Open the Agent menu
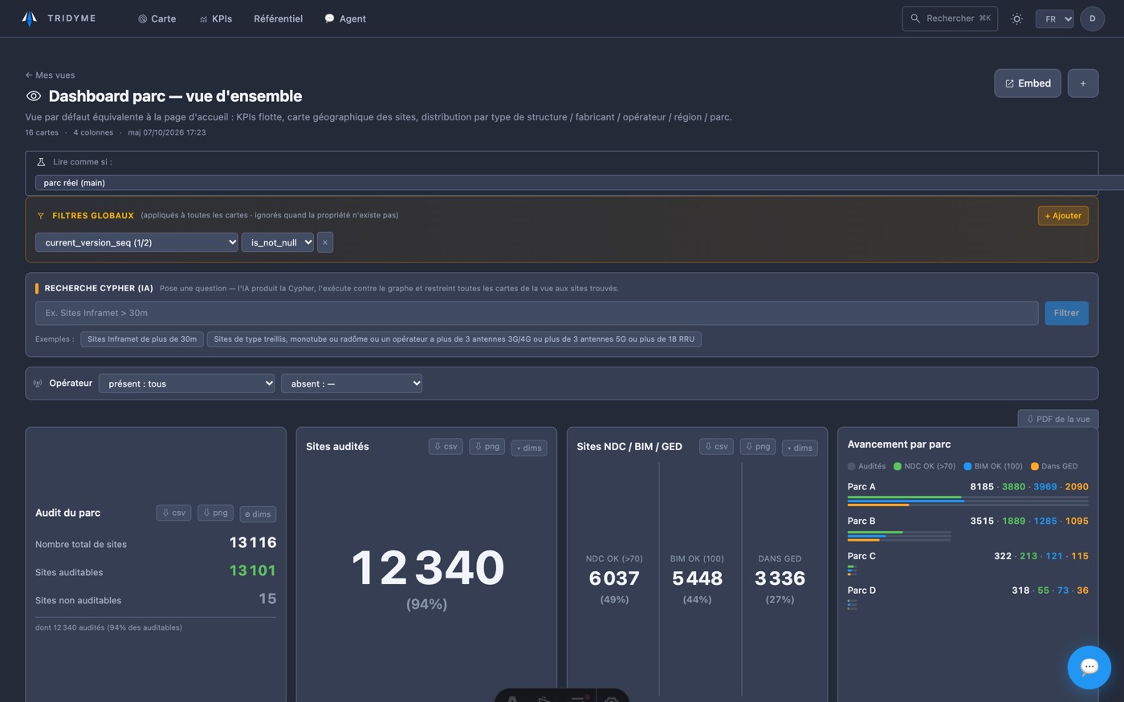 pyautogui.click(x=345, y=18)
